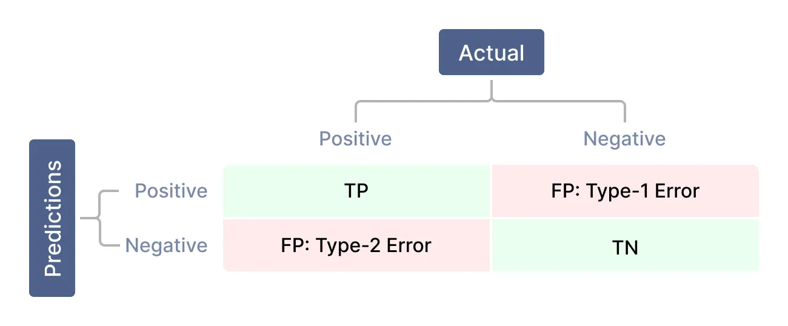Click the Positive row label beside Predictions
Image resolution: width=788 pixels, height=326 pixels.
click(171, 191)
